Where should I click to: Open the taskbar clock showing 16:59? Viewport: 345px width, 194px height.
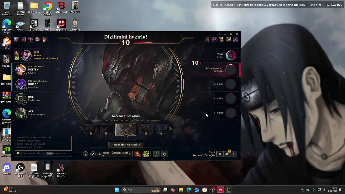click(x=334, y=190)
